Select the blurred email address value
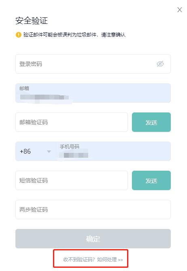 pos(44,97)
